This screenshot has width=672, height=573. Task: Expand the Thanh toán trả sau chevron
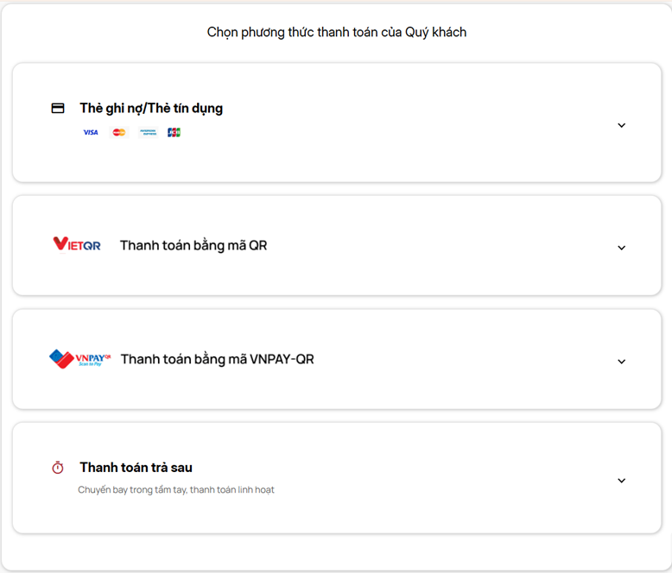tap(621, 481)
